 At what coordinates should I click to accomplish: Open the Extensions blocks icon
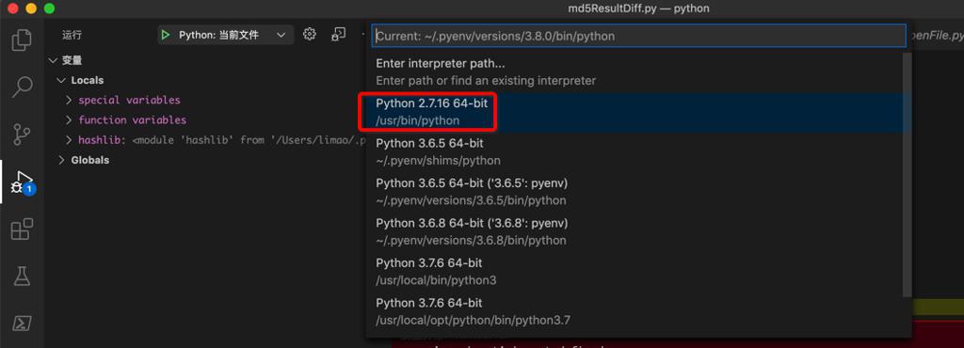click(23, 229)
